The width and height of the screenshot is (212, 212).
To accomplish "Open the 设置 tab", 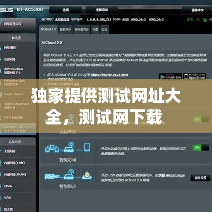I will pos(95,30).
